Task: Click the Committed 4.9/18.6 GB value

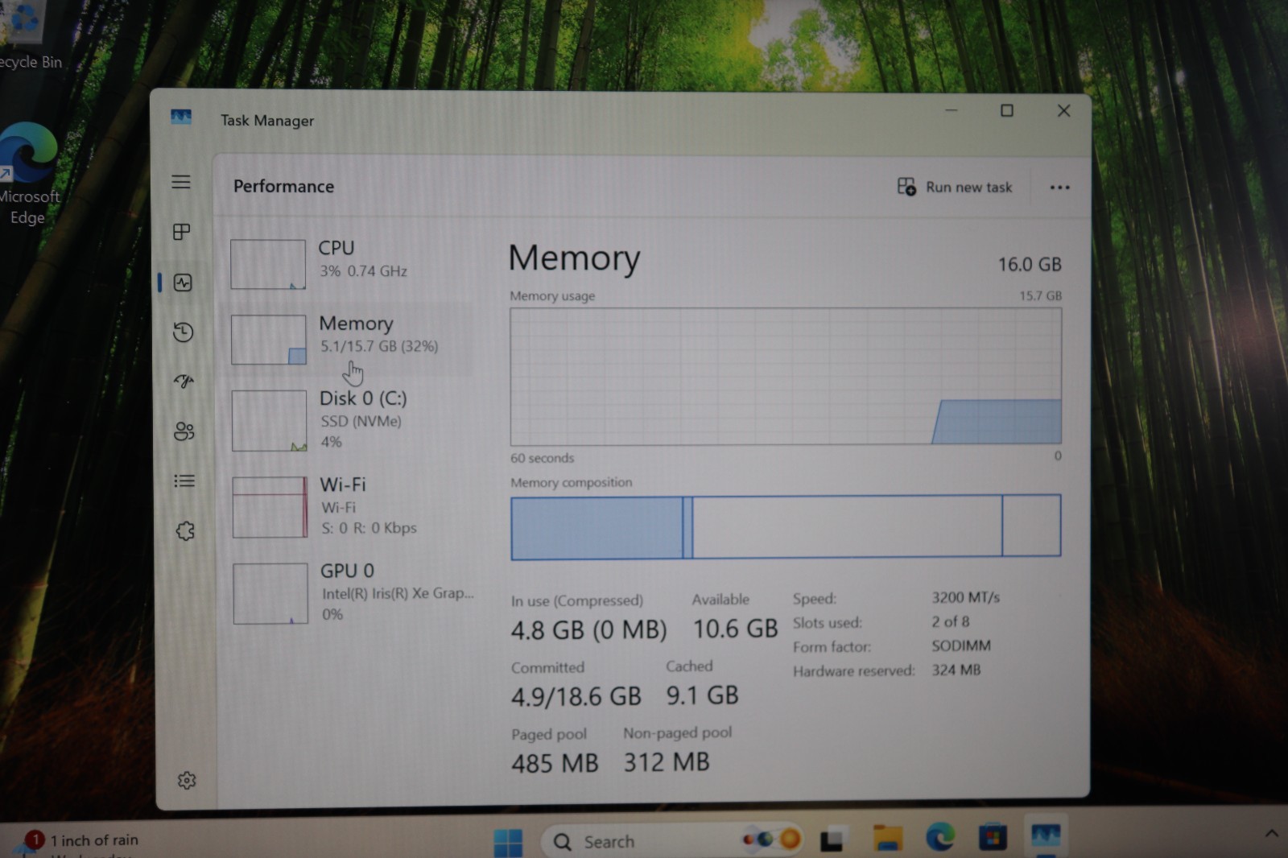Action: [576, 696]
